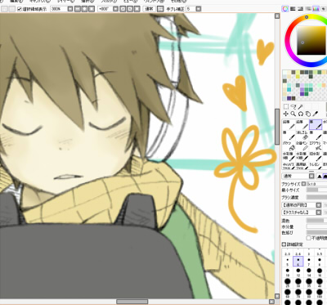327x305 pixels.
Task: Select the highlighted 筆 brush preset
Action: 316,124
